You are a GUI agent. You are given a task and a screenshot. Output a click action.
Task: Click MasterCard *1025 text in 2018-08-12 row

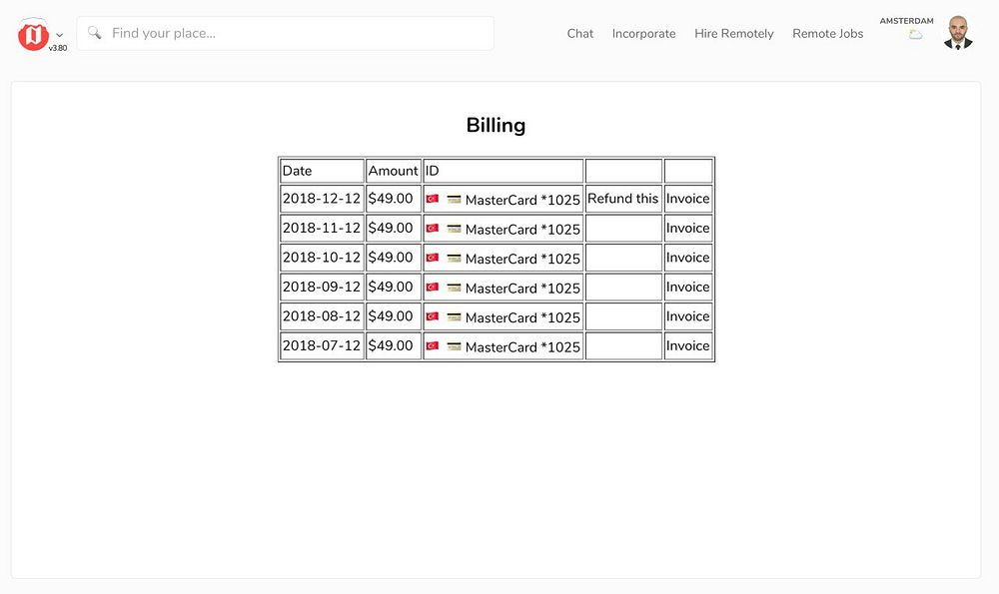pyautogui.click(x=522, y=317)
